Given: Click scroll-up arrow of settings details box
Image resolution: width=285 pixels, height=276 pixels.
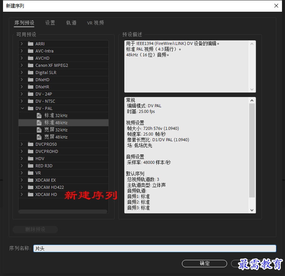Looking at the screenshot, I should coord(252,100).
